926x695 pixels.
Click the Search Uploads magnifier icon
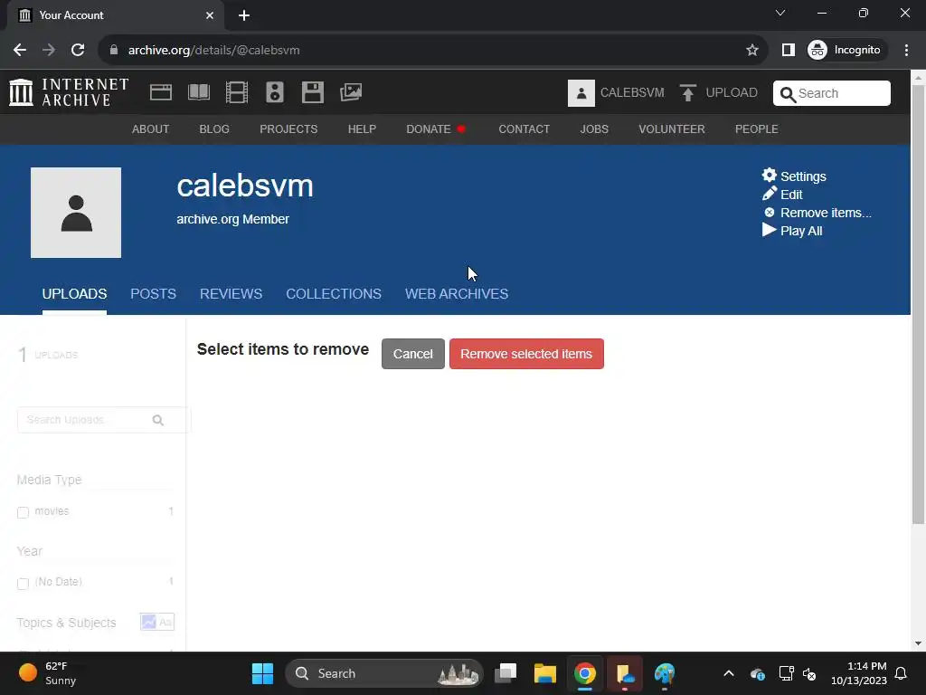point(157,420)
